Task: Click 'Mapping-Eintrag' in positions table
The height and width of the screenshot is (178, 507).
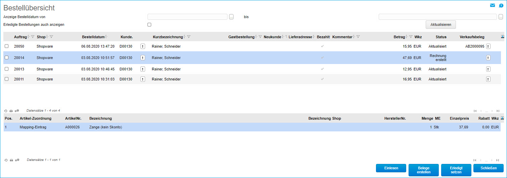Action: click(33, 127)
